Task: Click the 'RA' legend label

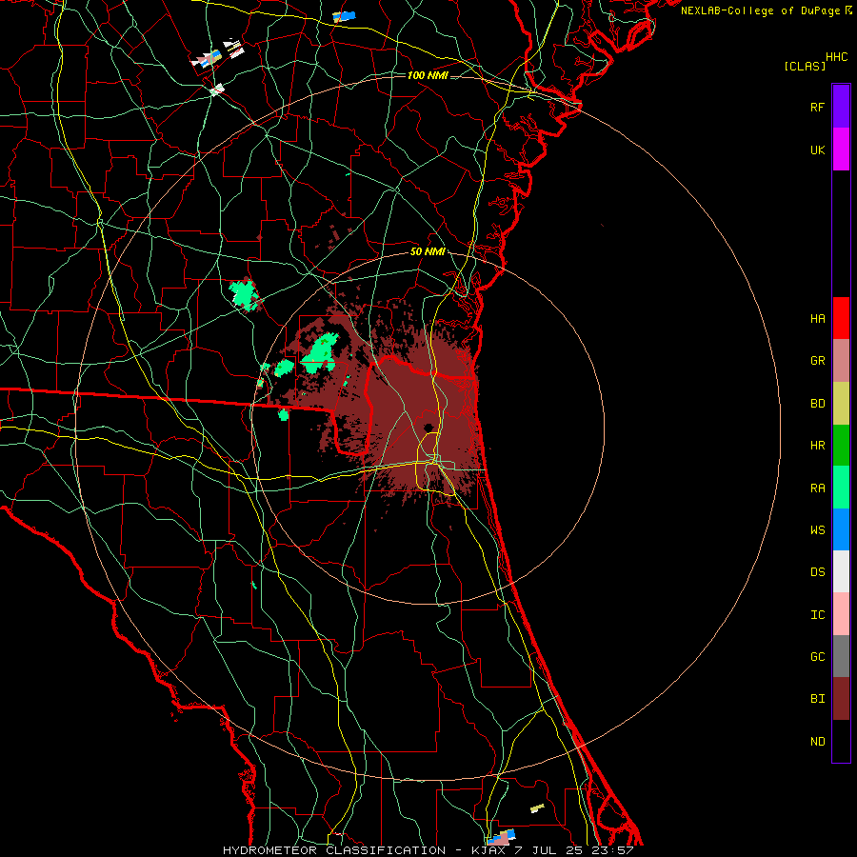Action: pyautogui.click(x=817, y=488)
